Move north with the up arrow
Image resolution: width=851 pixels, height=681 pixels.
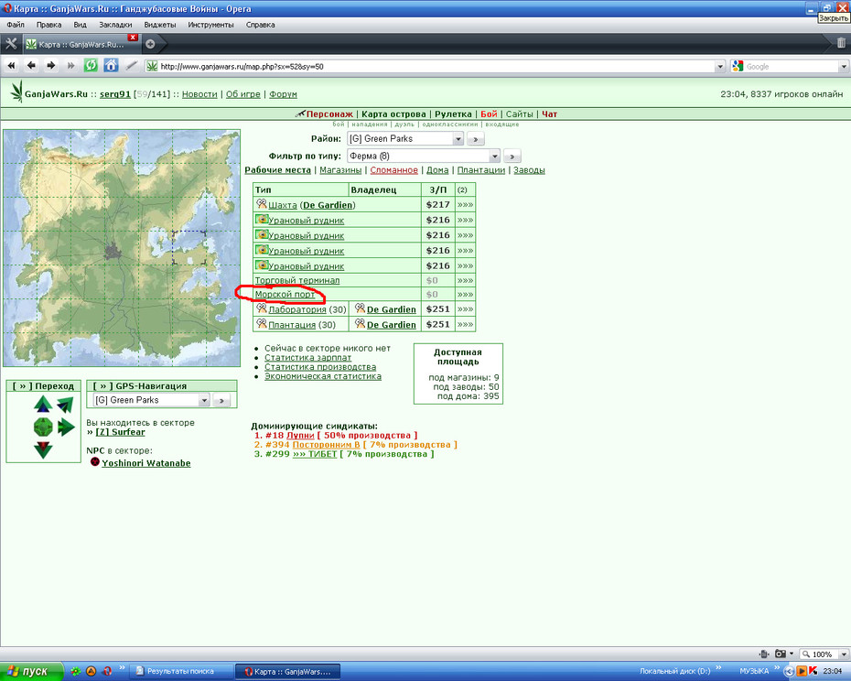pyautogui.click(x=43, y=405)
